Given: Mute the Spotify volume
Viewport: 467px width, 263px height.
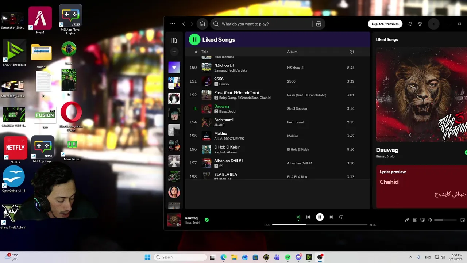Looking at the screenshot, I should (430, 220).
